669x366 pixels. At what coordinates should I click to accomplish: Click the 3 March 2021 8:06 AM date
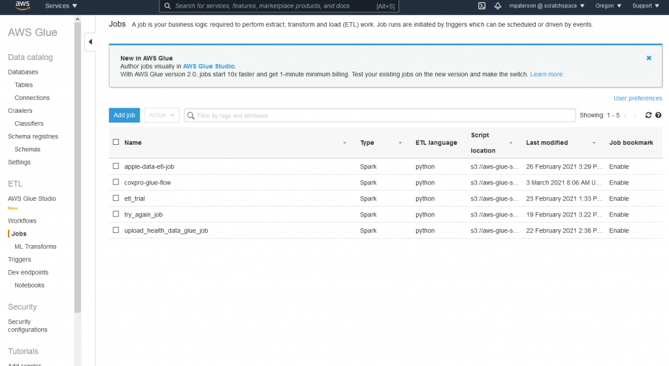point(564,183)
